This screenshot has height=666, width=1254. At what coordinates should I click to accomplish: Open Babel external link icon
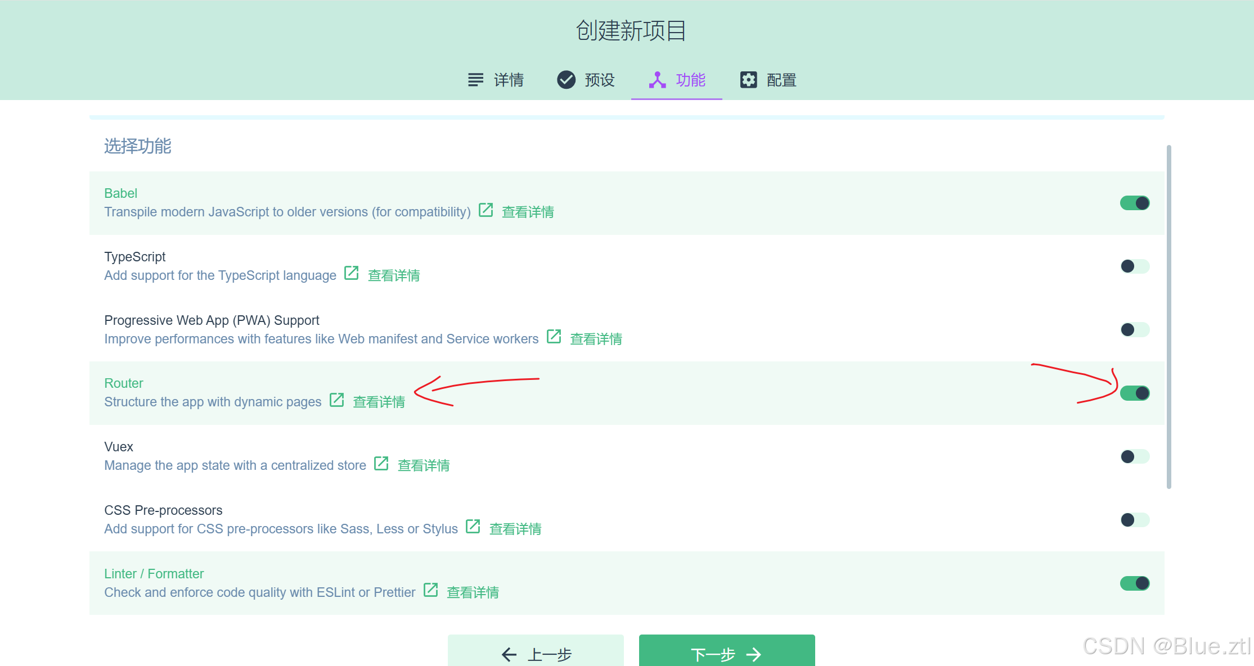(486, 210)
